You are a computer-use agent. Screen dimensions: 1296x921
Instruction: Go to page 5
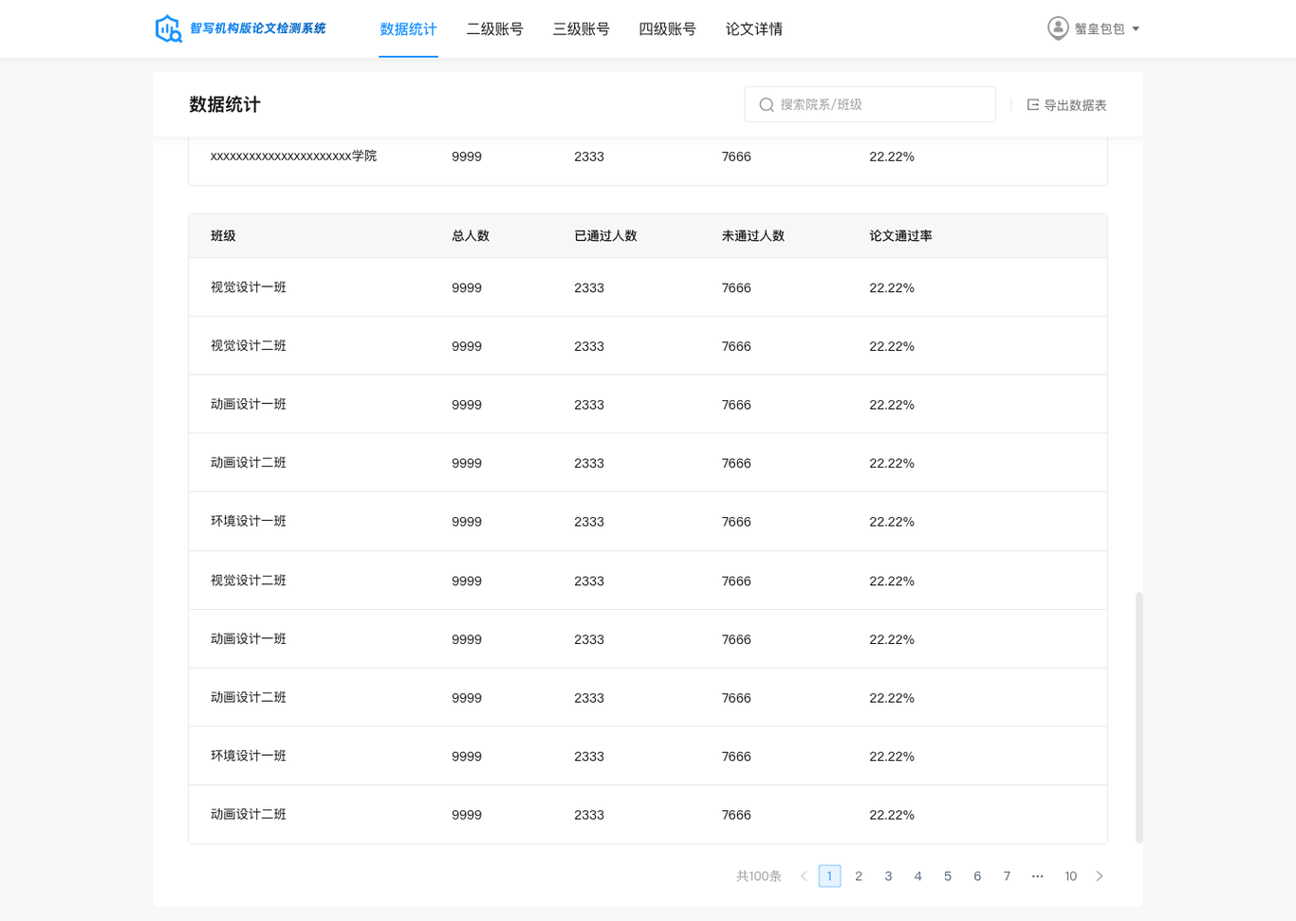(947, 875)
